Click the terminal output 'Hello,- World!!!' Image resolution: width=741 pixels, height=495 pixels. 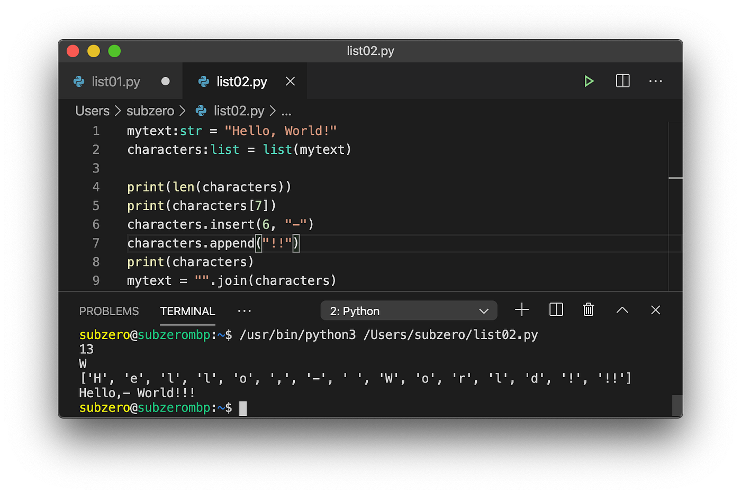(x=137, y=393)
